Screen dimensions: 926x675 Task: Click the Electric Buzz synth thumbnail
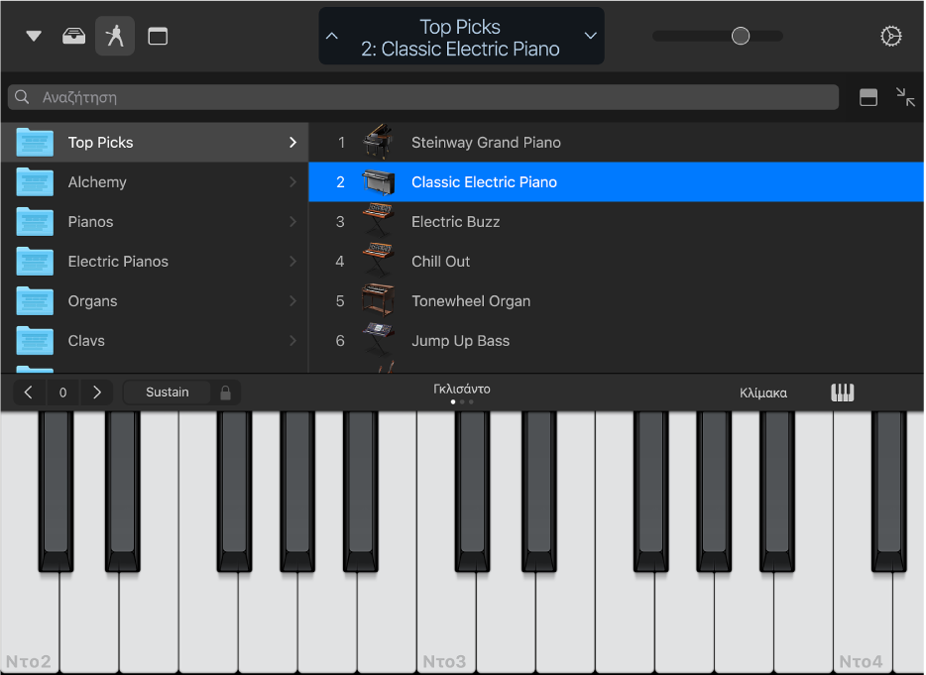coord(378,220)
